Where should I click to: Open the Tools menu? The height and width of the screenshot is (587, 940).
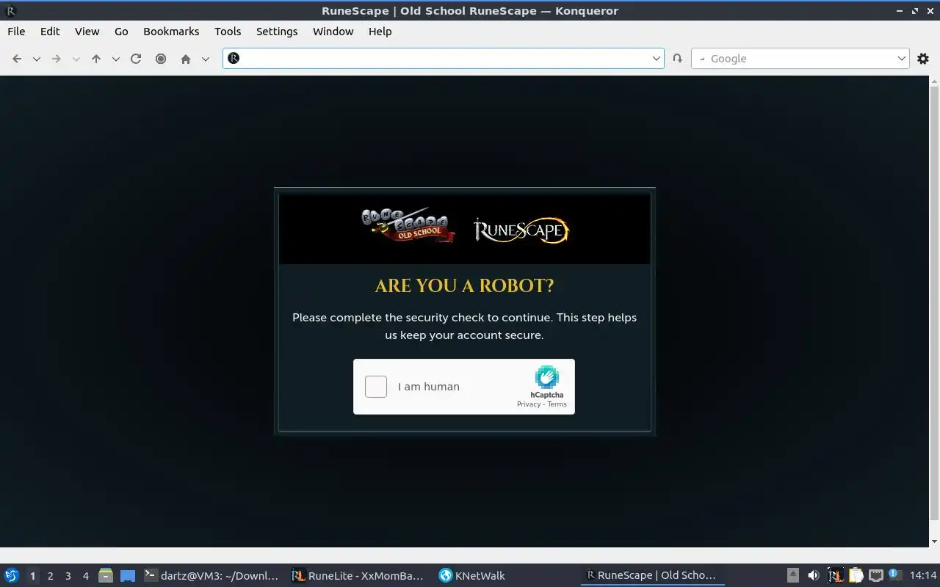[228, 32]
